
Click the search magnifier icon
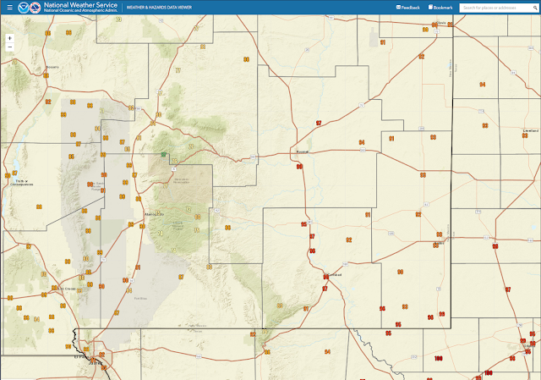(x=535, y=8)
